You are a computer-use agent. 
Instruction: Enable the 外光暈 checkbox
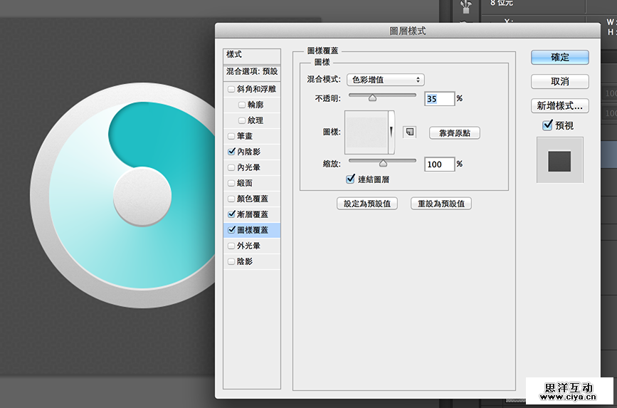231,246
